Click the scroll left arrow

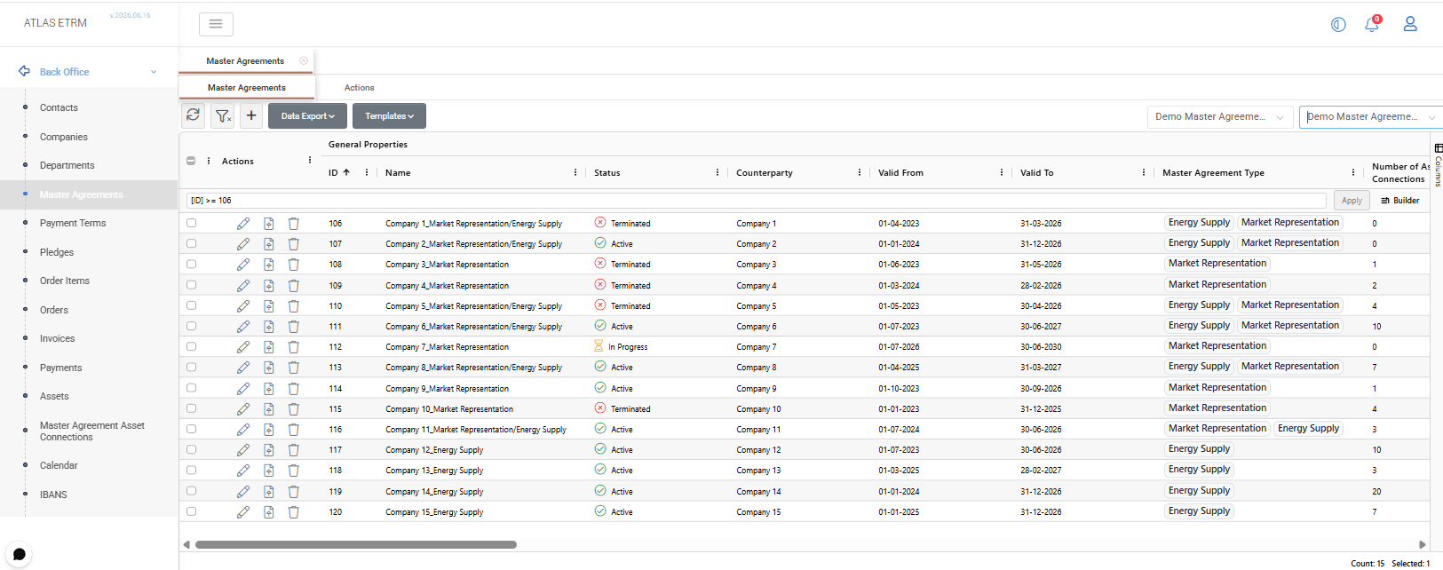[186, 545]
